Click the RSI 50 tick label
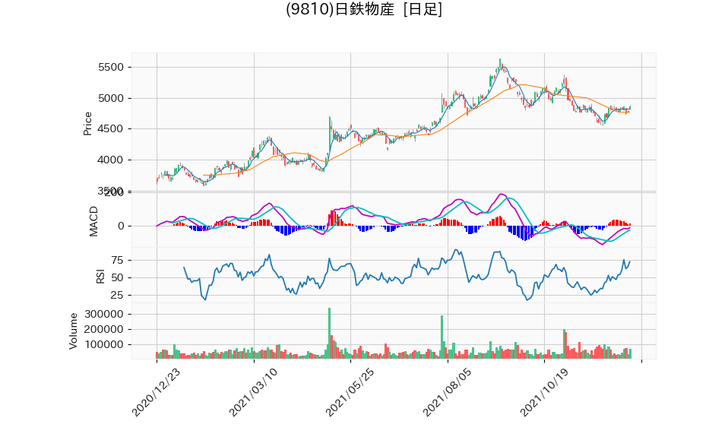Viewport: 728px width, 437px height. point(118,277)
